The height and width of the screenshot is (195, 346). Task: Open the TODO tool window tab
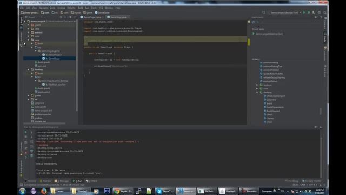coord(91,181)
